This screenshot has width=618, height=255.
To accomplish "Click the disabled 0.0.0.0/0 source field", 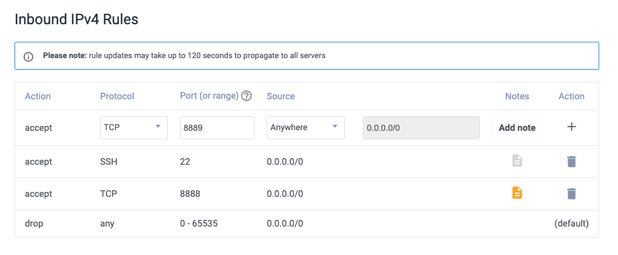I will (421, 127).
